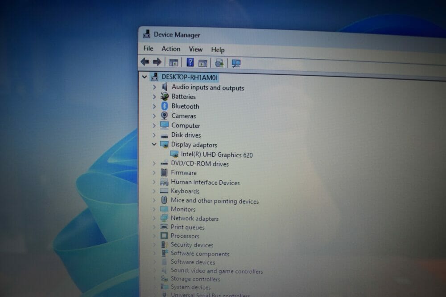
Task: Click the DVD/CD-ROM drives icon
Action: pyautogui.click(x=164, y=163)
